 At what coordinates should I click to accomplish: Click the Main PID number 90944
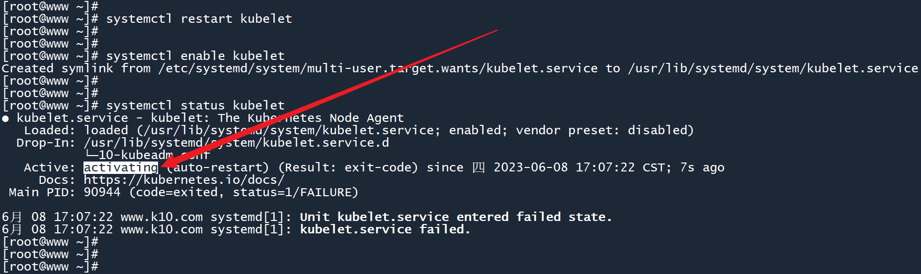click(x=102, y=192)
